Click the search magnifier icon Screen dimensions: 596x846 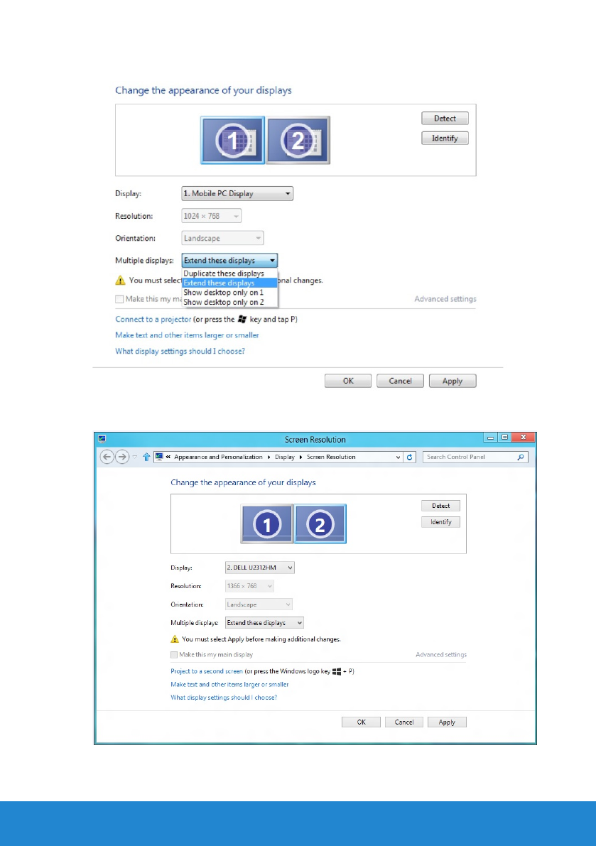pyautogui.click(x=521, y=457)
